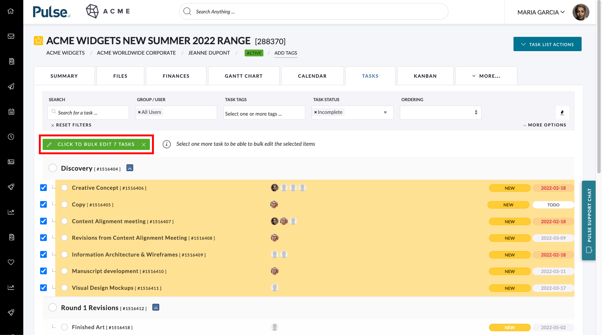Click the yellow star favorite icon
Image resolution: width=603 pixels, height=335 pixels.
click(38, 40)
